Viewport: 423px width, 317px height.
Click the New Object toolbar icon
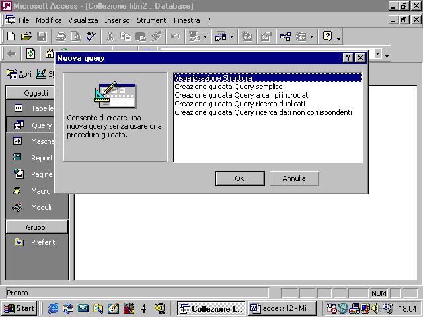click(x=301, y=36)
